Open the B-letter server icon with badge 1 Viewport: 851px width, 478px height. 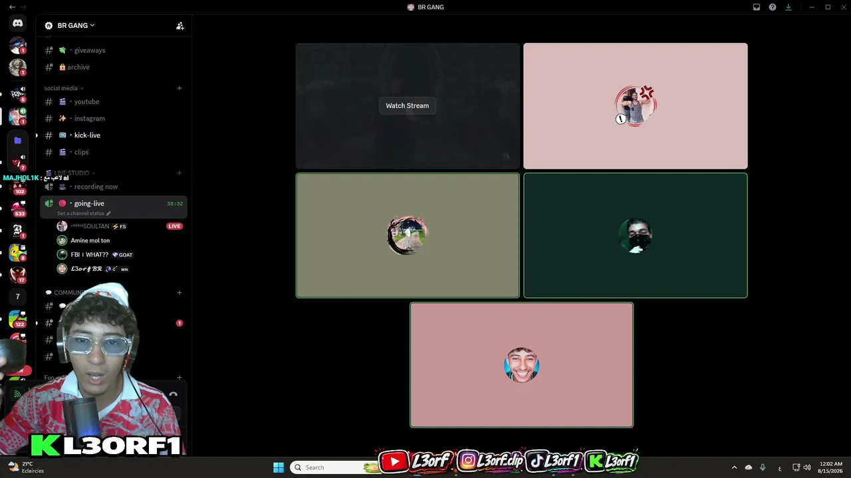pyautogui.click(x=18, y=230)
